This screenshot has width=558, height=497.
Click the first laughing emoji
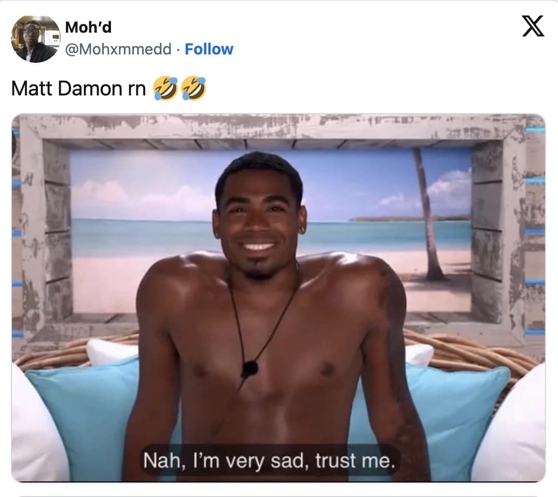(x=165, y=88)
